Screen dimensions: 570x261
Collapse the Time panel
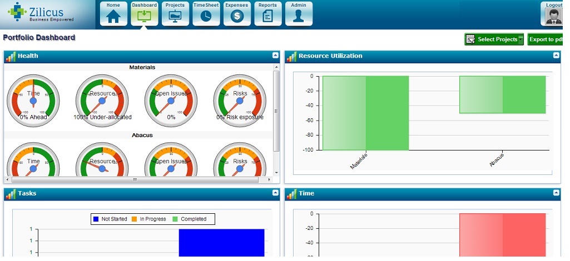click(x=556, y=193)
